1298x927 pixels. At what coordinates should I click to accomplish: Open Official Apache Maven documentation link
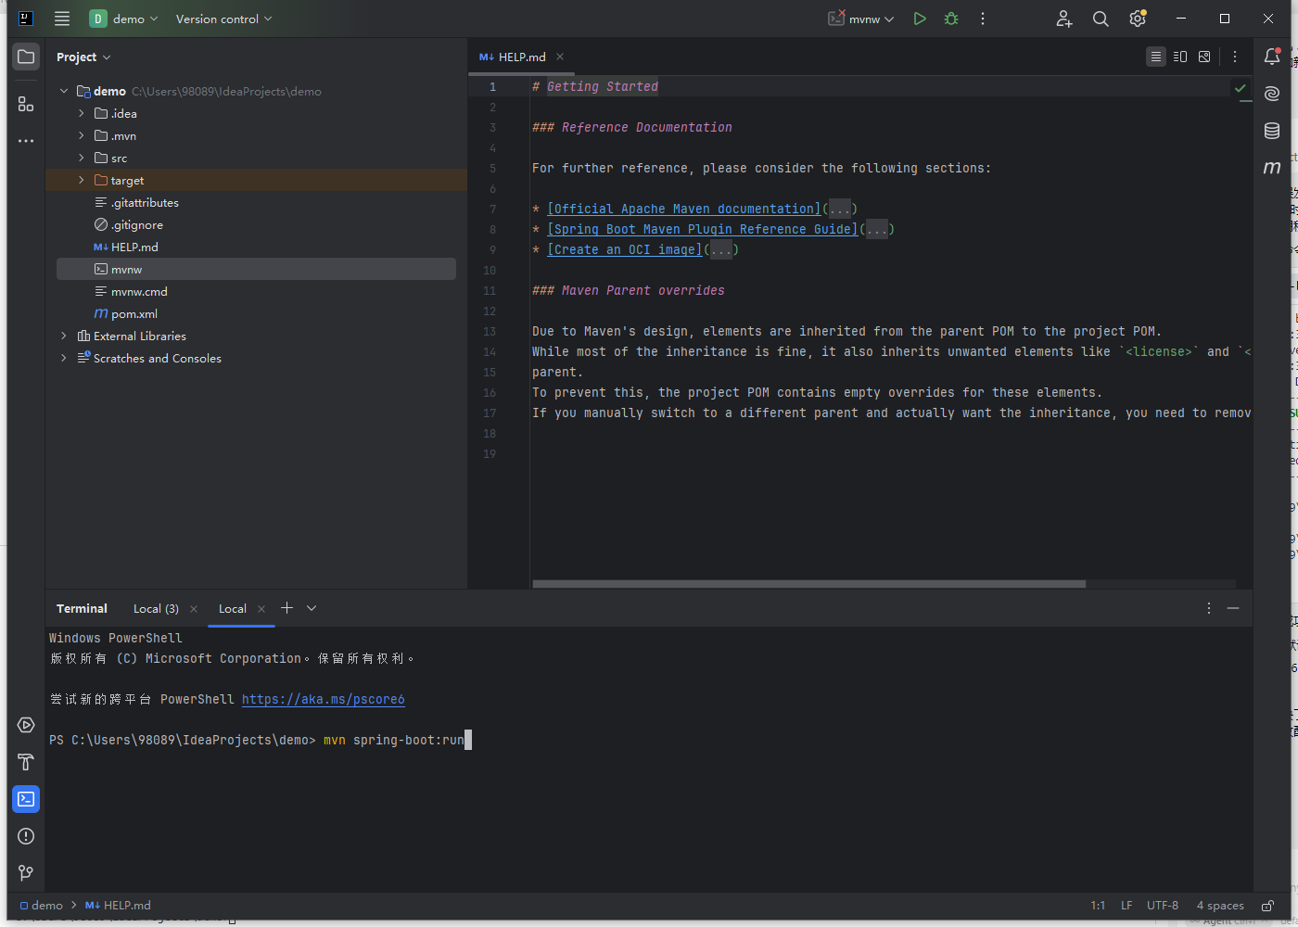tap(684, 209)
